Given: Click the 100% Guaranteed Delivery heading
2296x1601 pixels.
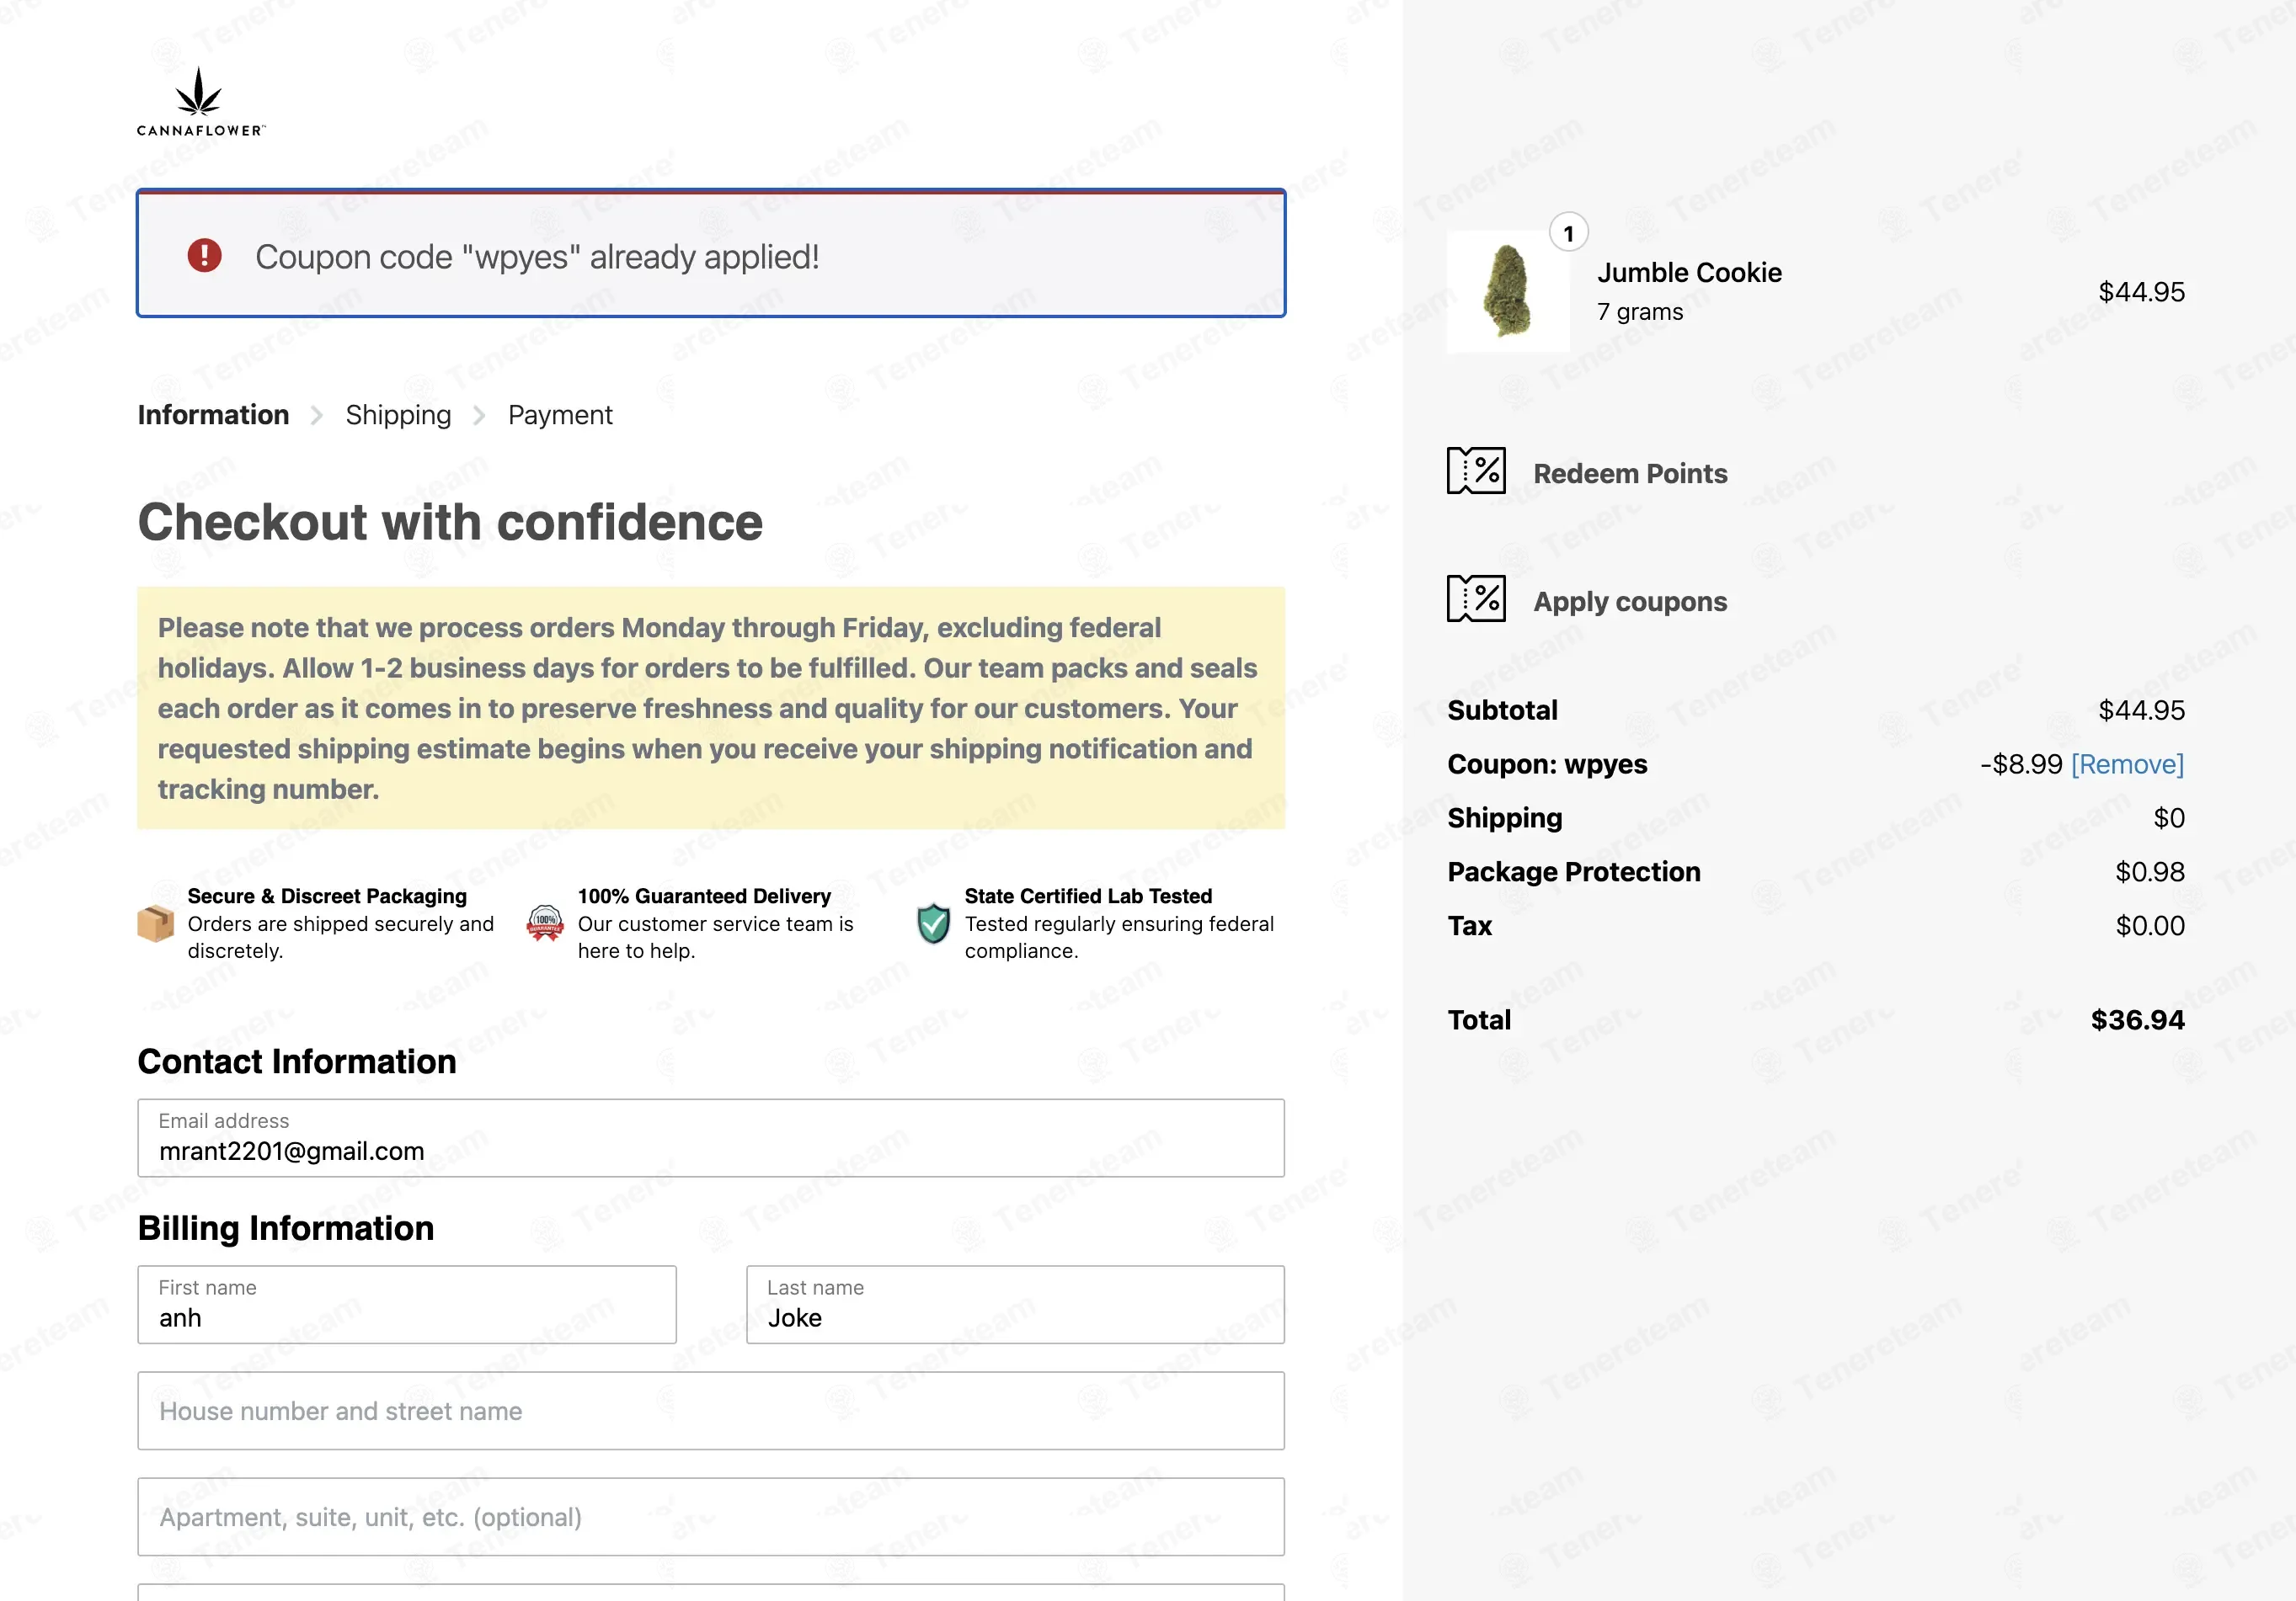Looking at the screenshot, I should [704, 896].
